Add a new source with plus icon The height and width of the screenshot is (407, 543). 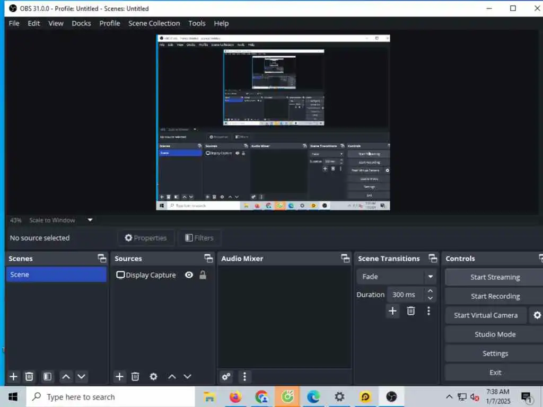click(x=119, y=377)
